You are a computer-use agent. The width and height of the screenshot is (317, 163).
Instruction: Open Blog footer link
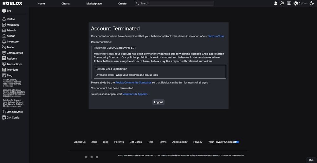(x=106, y=142)
